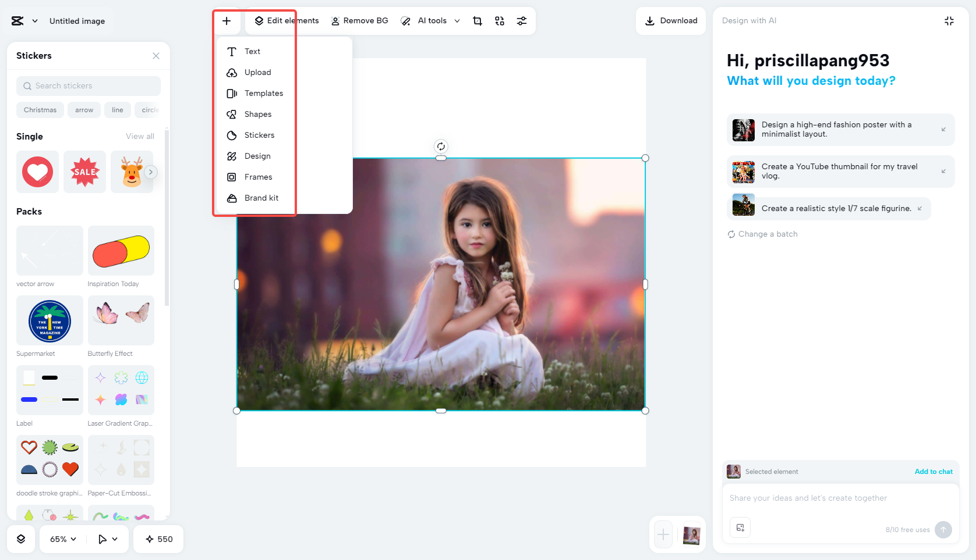Open the Layers panel icon bottom left
The width and height of the screenshot is (976, 560).
[x=21, y=539]
